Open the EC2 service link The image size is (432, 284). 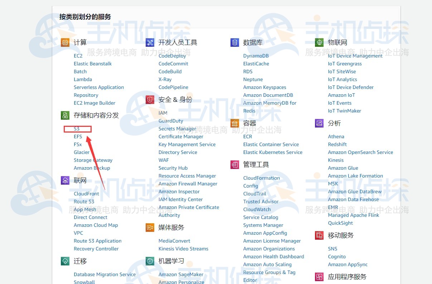[x=78, y=56]
